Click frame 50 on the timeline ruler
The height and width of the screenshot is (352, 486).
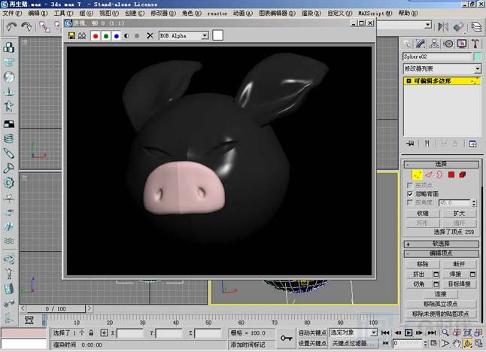coord(208,320)
